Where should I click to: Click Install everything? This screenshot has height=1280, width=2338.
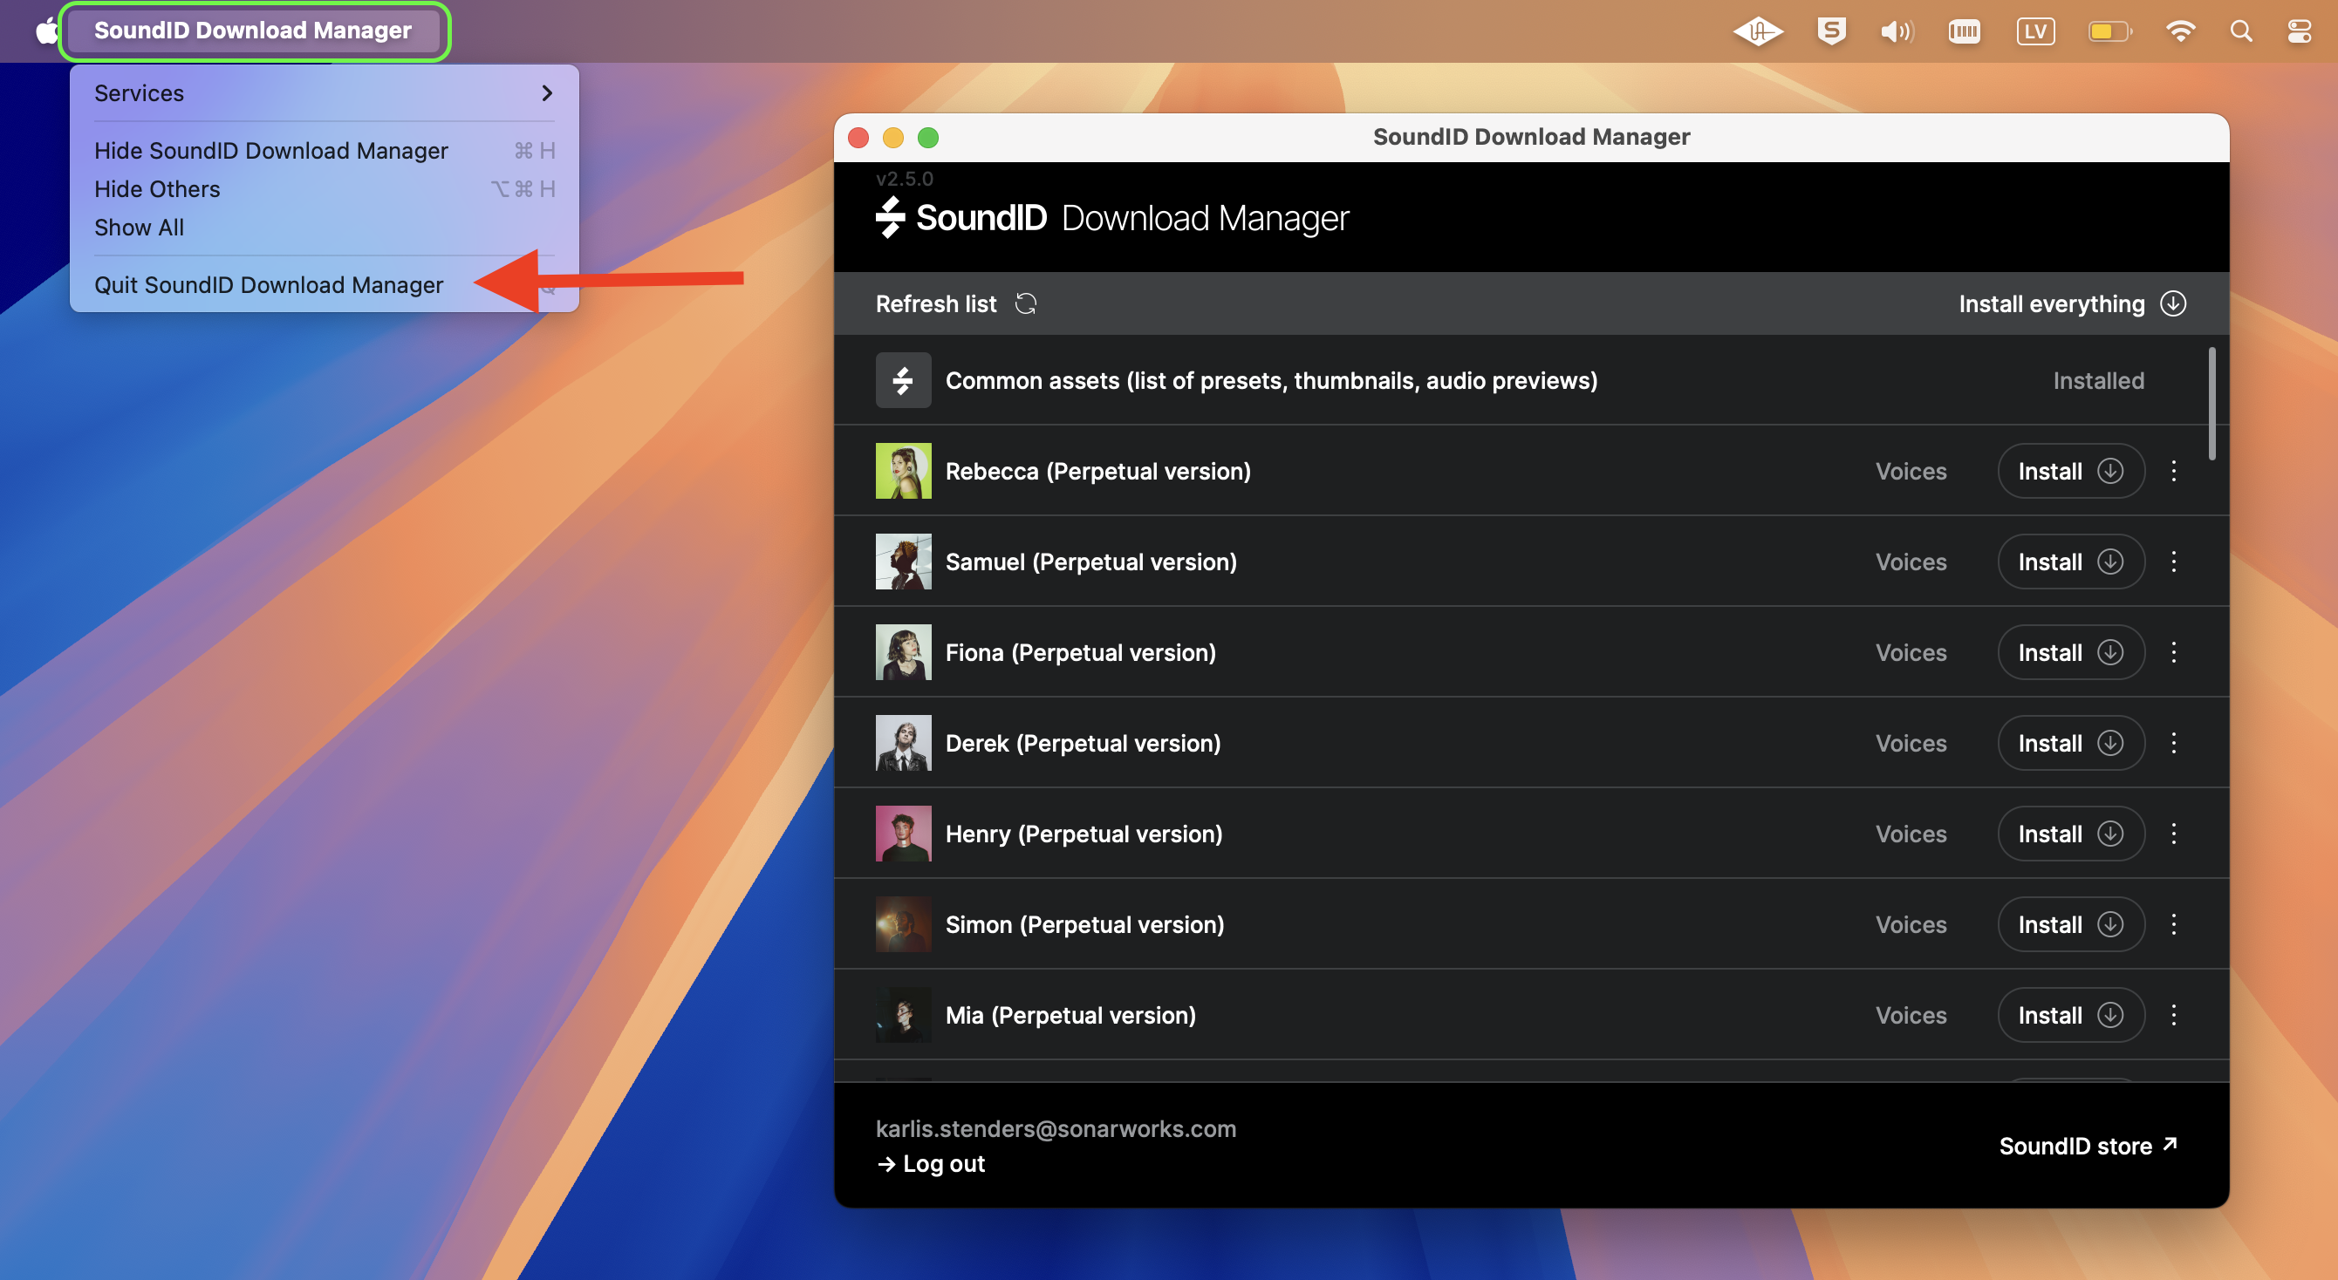click(x=2051, y=304)
